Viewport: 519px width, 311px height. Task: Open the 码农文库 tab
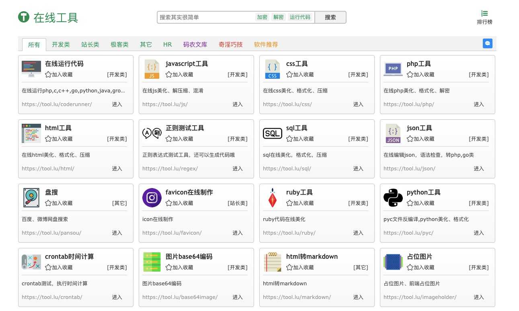(195, 45)
